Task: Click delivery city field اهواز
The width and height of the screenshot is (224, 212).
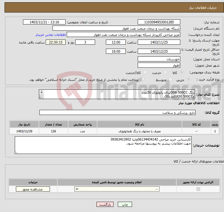Action: point(159,65)
